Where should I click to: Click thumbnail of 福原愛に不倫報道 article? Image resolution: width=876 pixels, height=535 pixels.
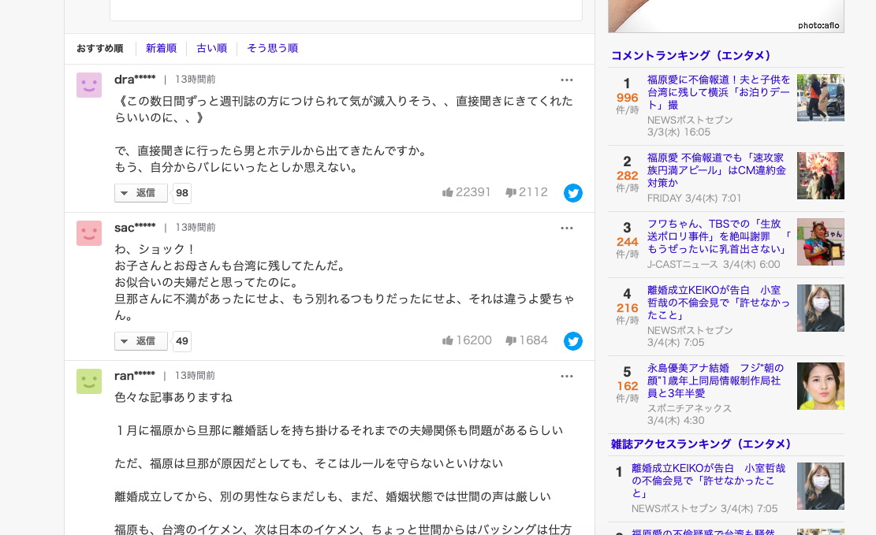pos(821,98)
